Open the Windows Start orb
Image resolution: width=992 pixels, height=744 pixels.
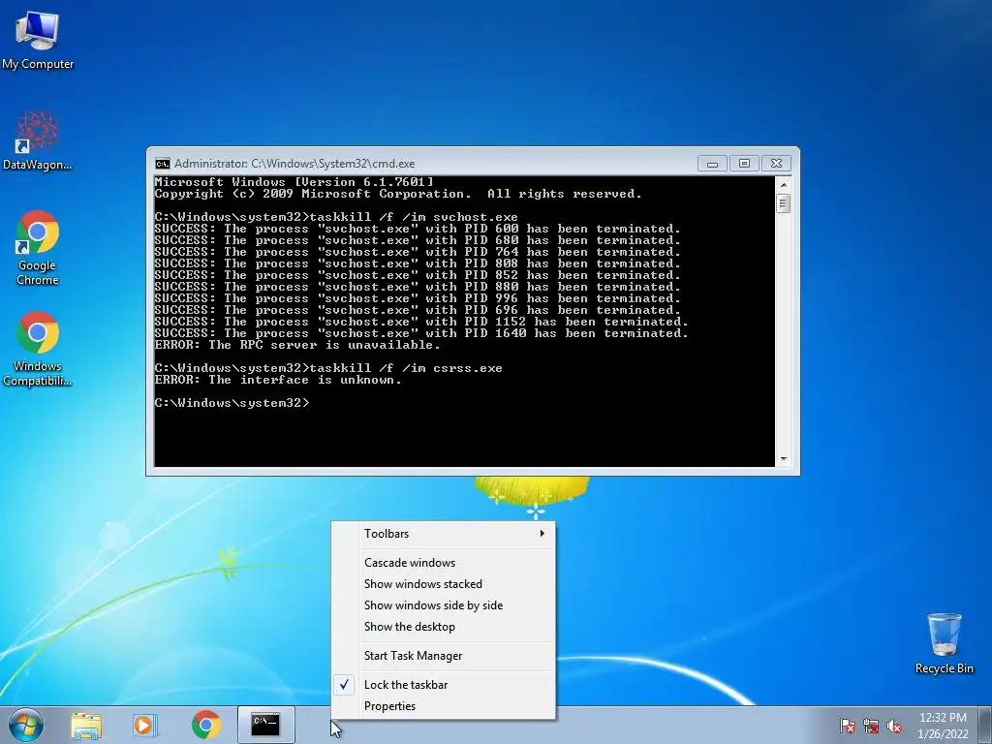pos(26,725)
